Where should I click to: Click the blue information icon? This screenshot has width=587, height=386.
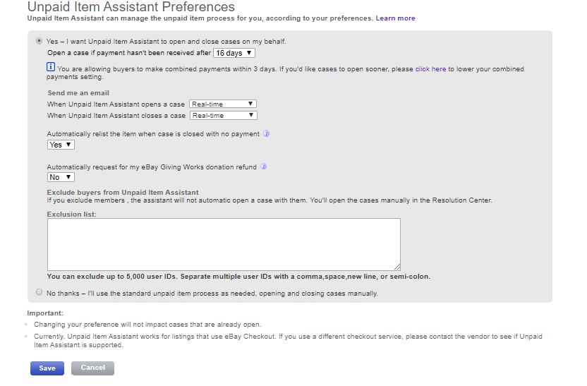point(51,67)
